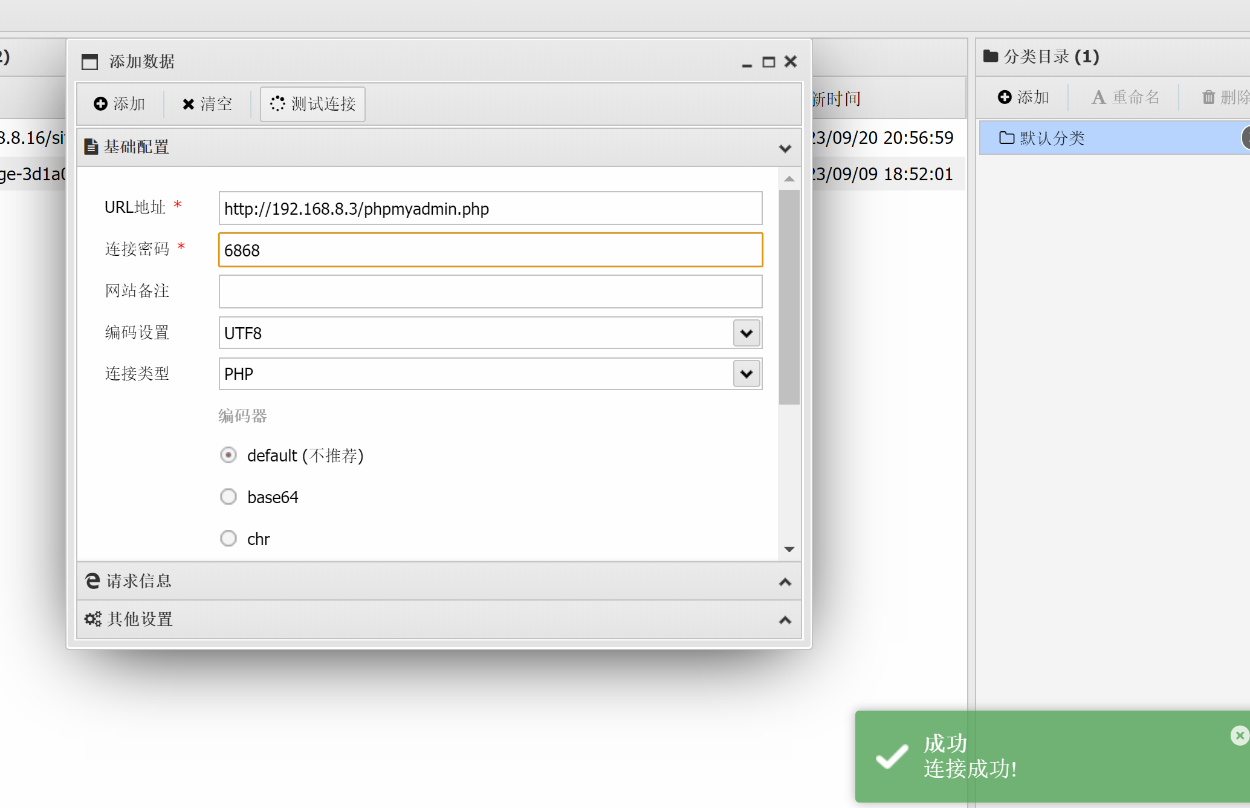Focus the 网站备注 input field
1250x808 pixels.
tap(490, 292)
